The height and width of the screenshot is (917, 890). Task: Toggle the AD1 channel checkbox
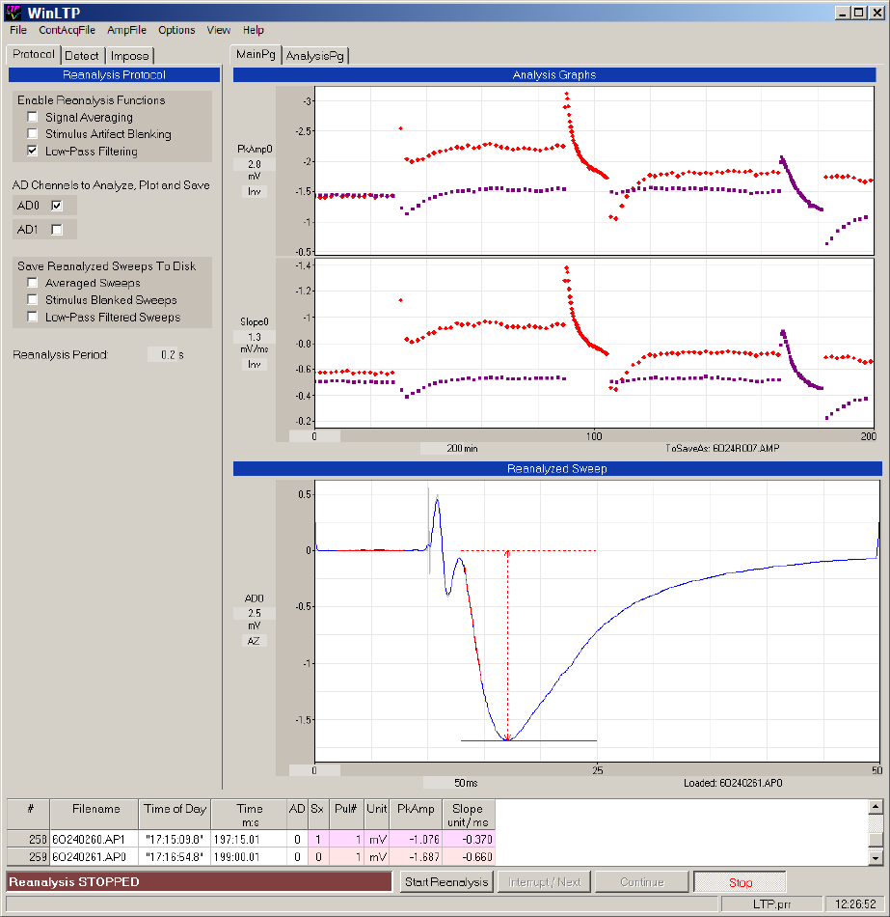(x=57, y=229)
